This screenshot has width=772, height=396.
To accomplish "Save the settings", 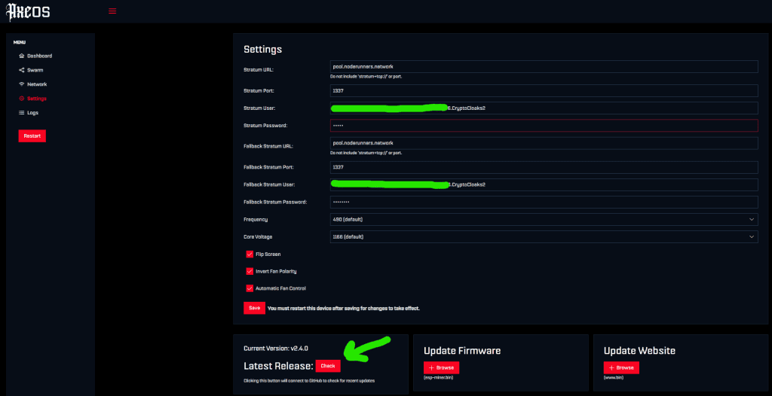I will tap(254, 308).
